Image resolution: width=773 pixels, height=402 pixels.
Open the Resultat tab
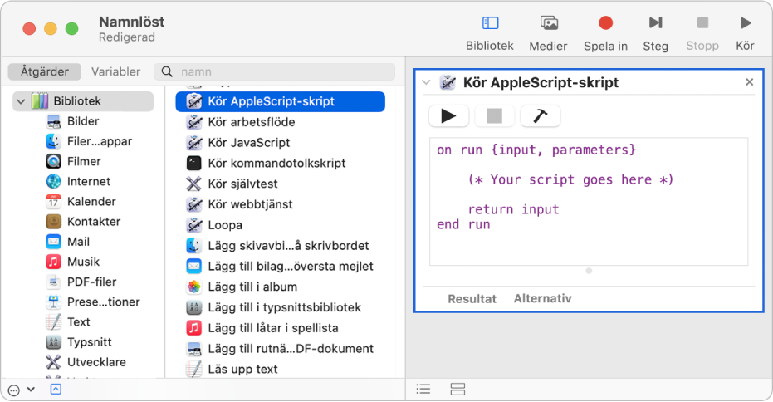click(472, 299)
